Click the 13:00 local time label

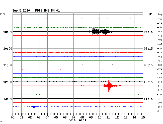pos(8,99)
